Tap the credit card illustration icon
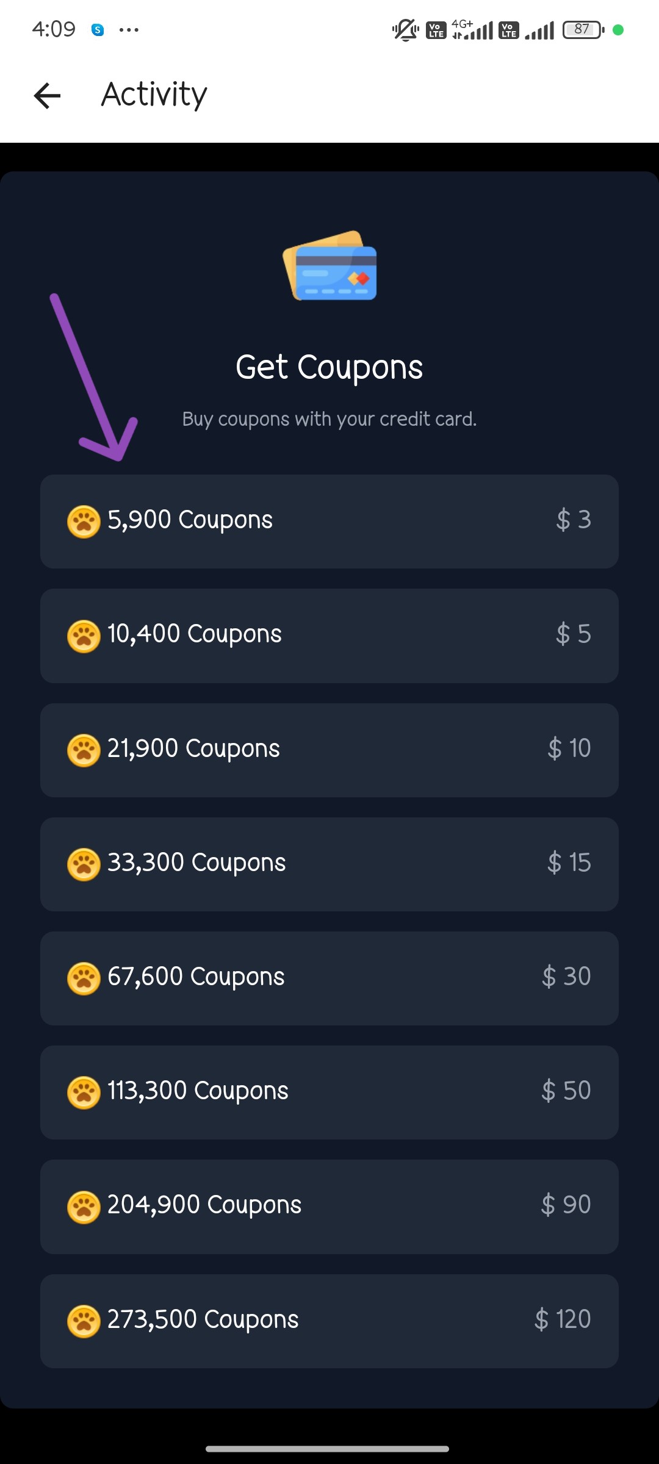Screen dimensions: 659x1464 pyautogui.click(x=329, y=266)
